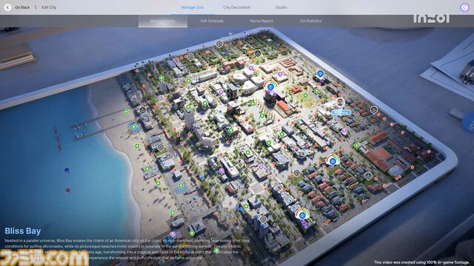Go to the Studio tab

coord(281,7)
